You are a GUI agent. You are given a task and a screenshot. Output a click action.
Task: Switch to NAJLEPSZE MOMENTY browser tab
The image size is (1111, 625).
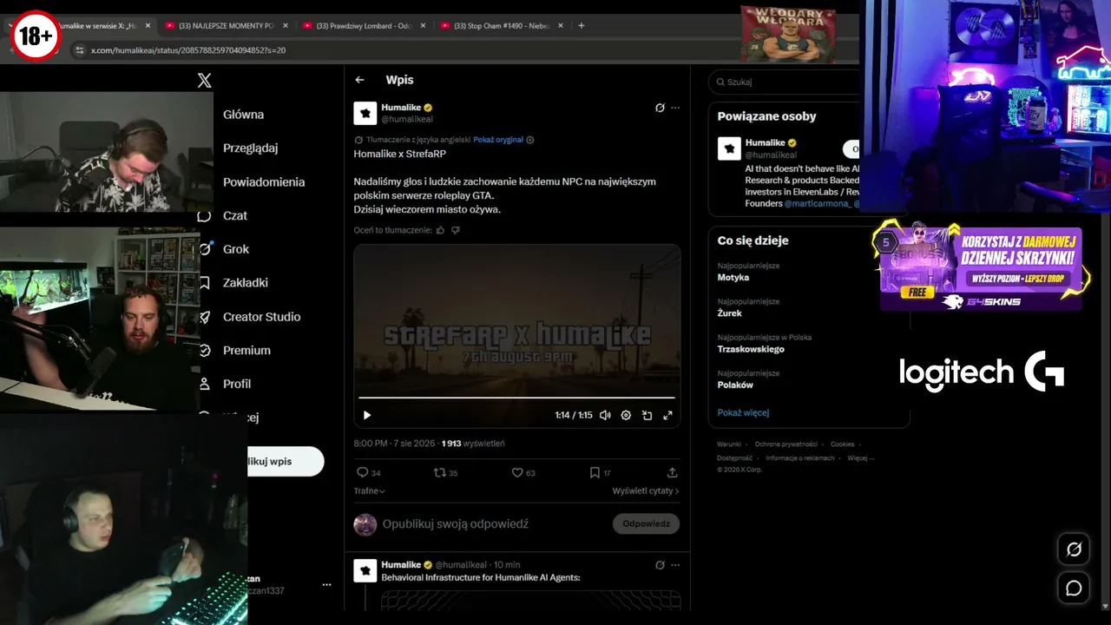227,25
